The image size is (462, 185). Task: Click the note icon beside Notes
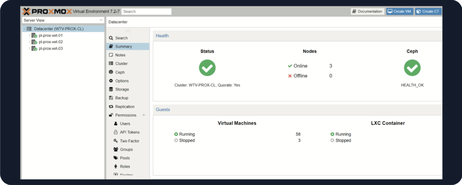tap(111, 55)
